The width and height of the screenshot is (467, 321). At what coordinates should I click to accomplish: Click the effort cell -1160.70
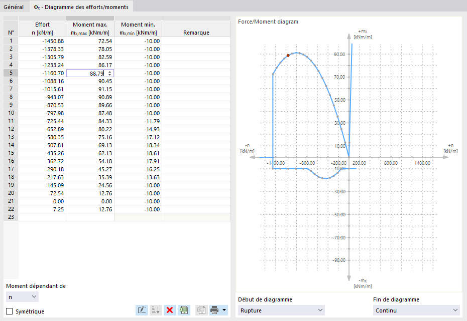[42, 73]
